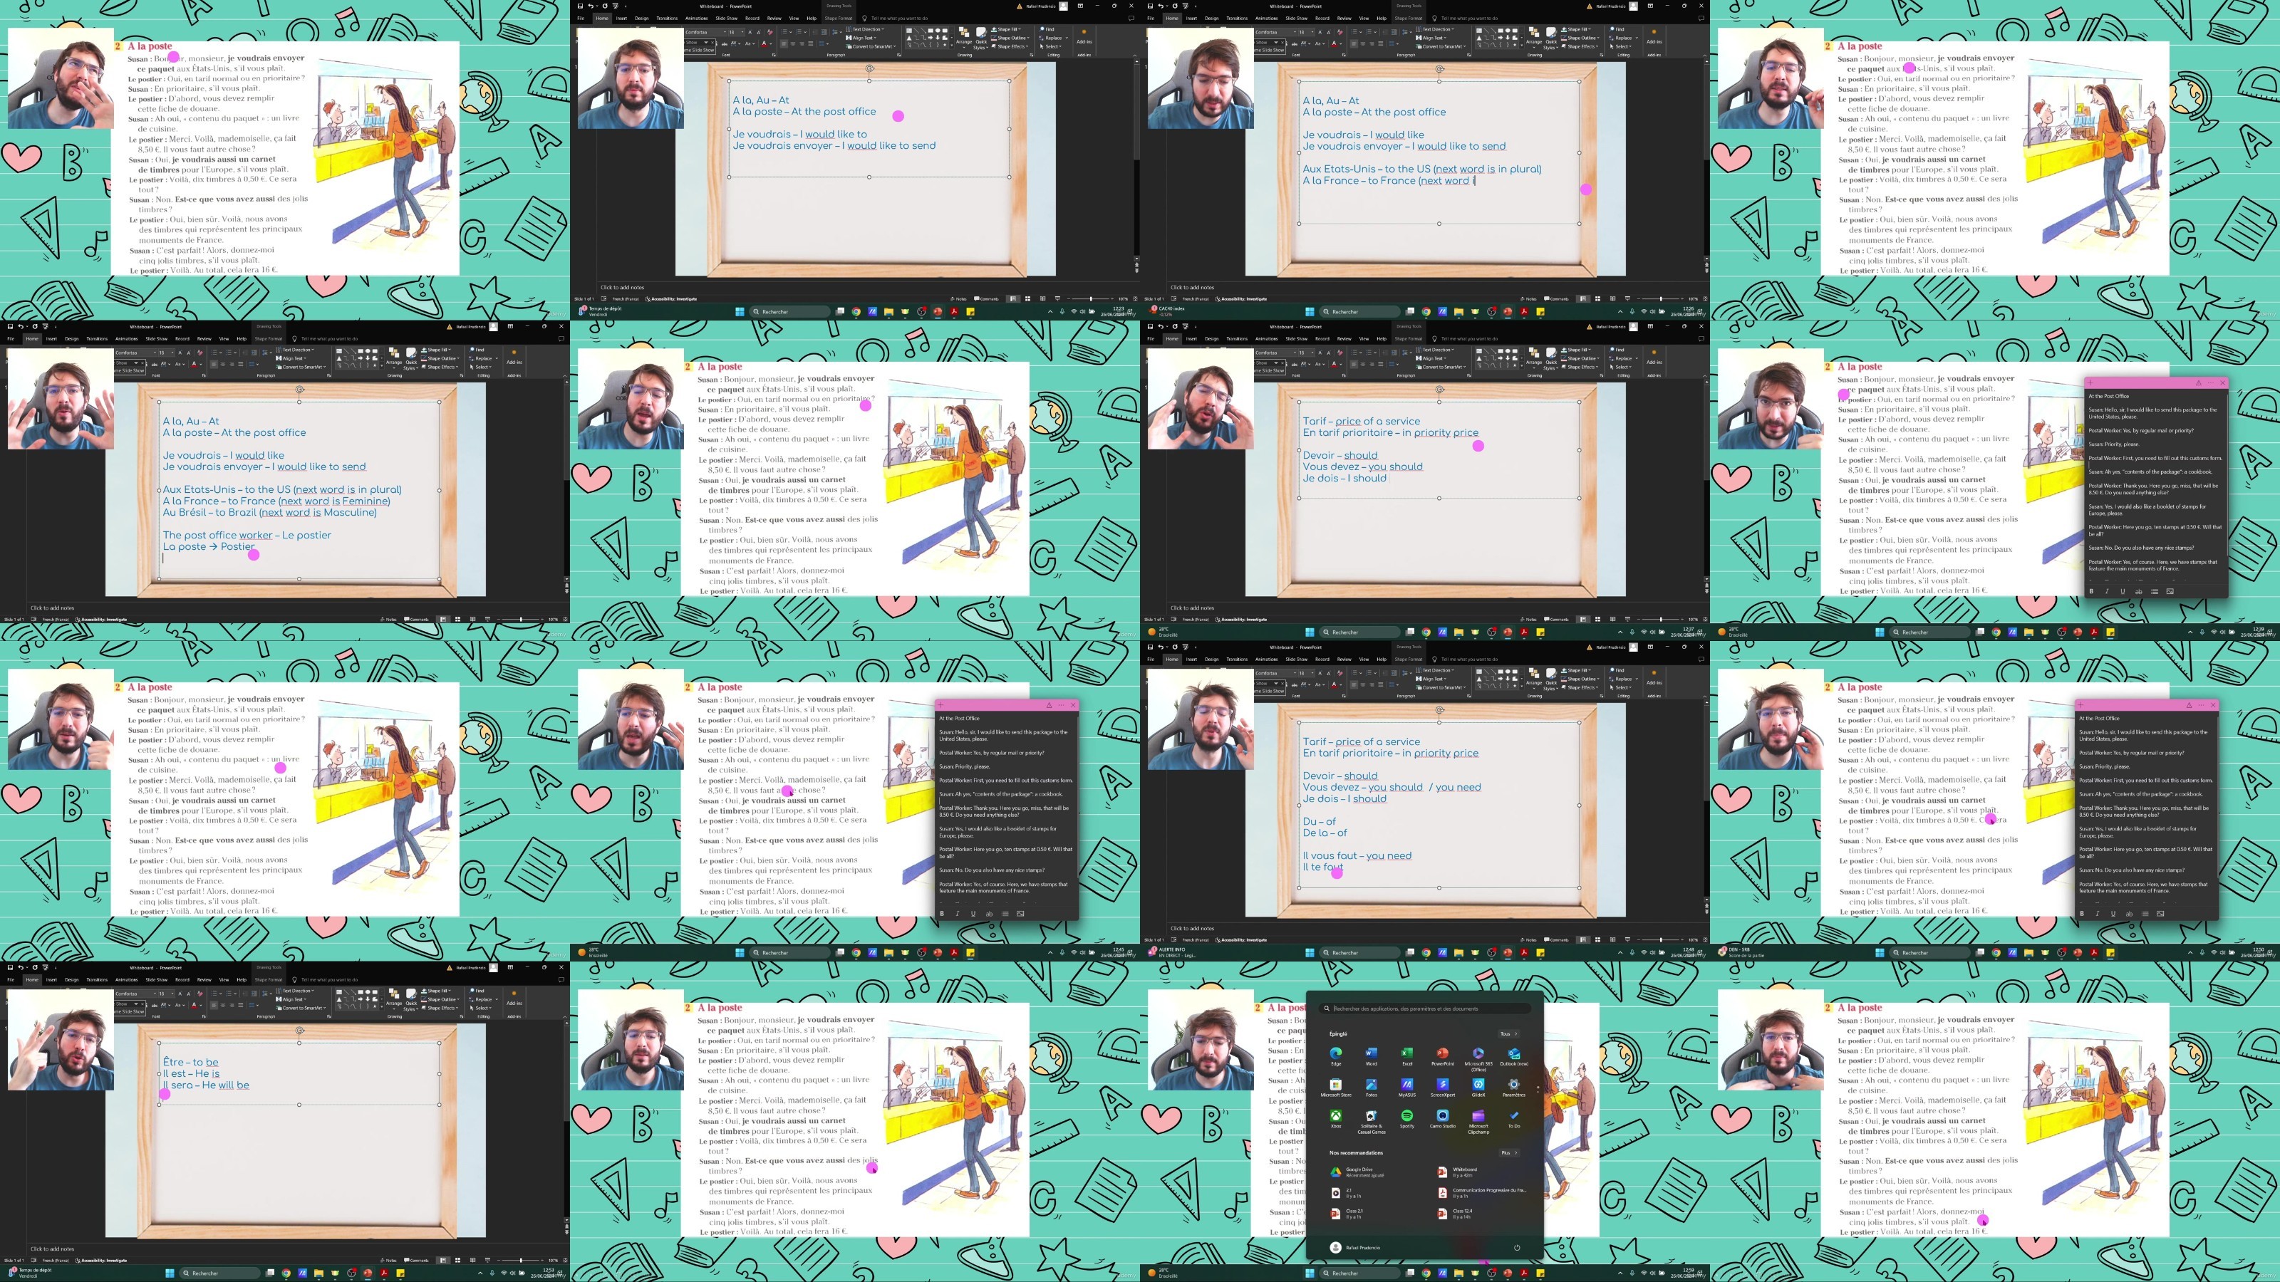The height and width of the screenshot is (1282, 2280).
Task: Launch Word from the Start menu pinned apps
Action: coord(1371,1056)
